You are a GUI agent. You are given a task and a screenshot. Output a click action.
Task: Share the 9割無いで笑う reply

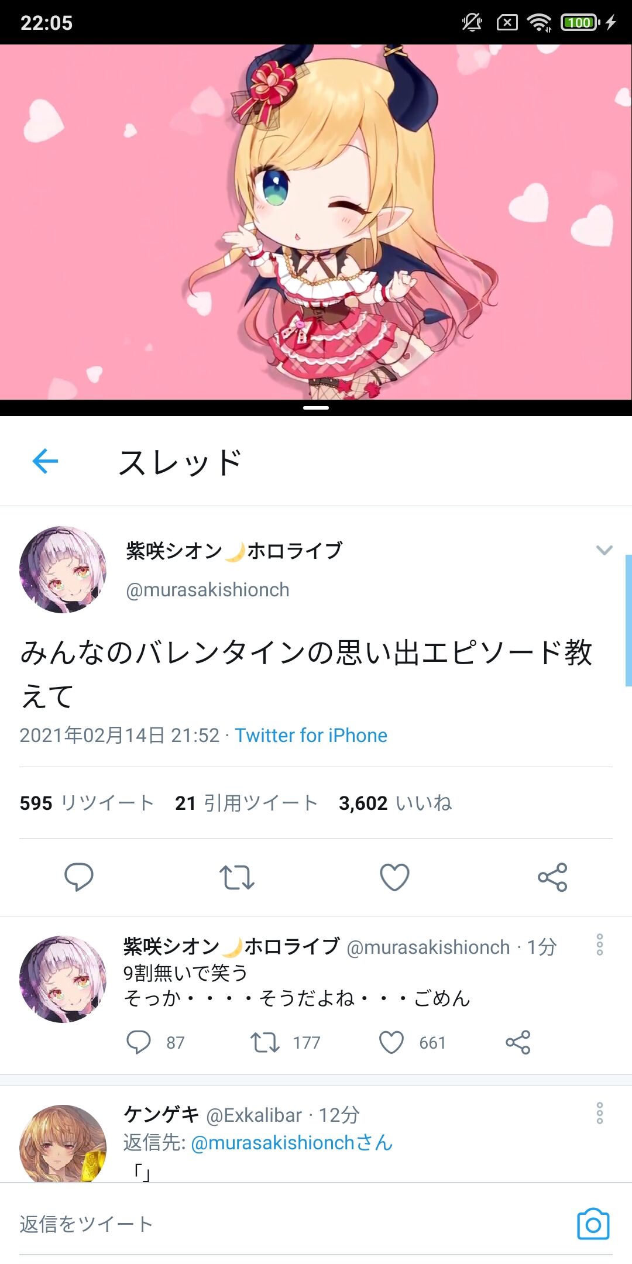click(518, 1042)
